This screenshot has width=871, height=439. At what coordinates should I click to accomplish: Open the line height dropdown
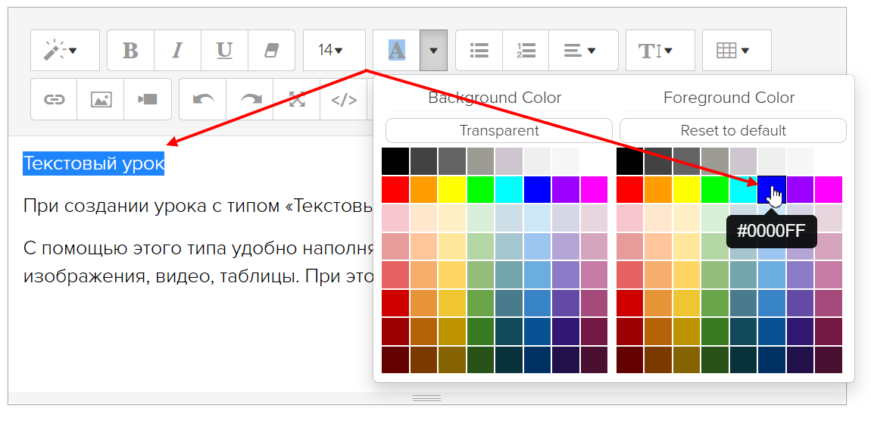pos(660,51)
